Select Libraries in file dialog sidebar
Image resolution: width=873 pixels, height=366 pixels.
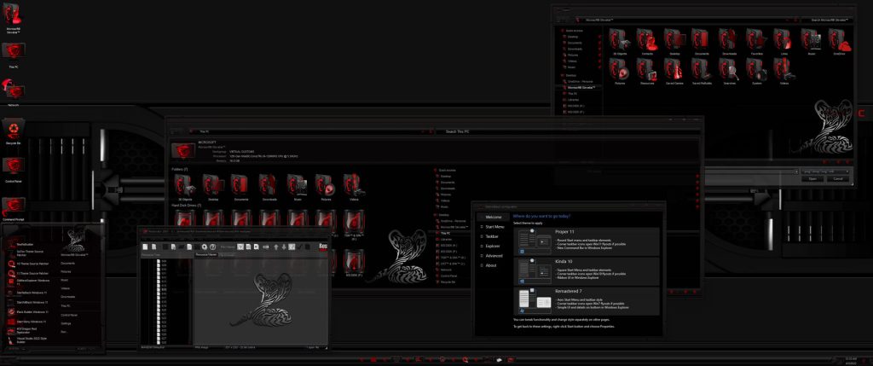point(573,99)
